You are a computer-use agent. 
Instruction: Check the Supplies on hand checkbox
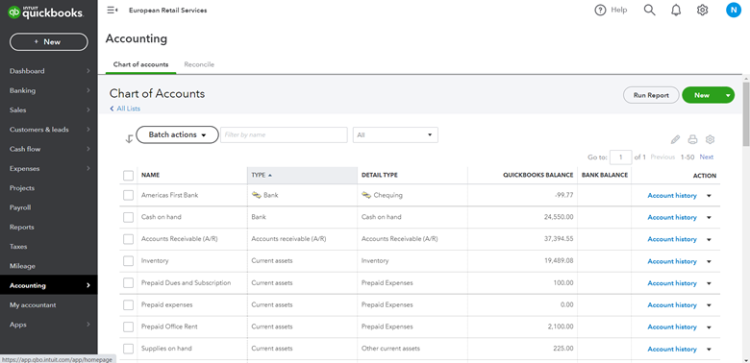pos(128,349)
